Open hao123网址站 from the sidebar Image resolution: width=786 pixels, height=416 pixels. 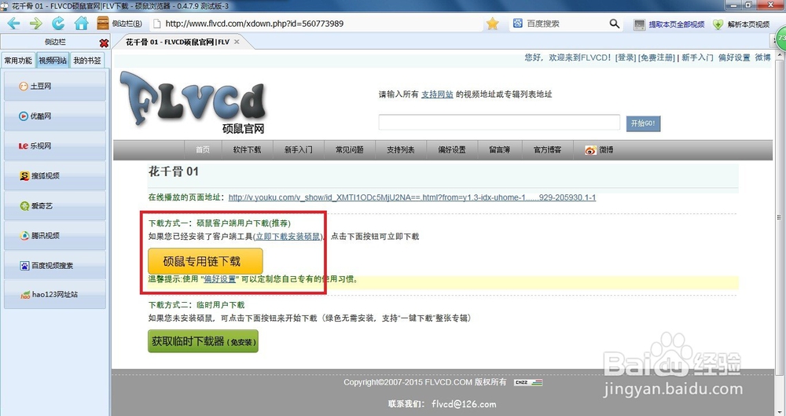coord(55,295)
